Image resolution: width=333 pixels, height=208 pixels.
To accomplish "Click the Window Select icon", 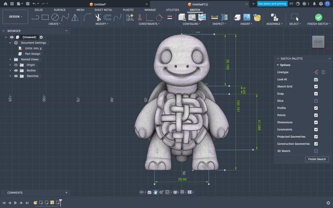I will (x=295, y=17).
